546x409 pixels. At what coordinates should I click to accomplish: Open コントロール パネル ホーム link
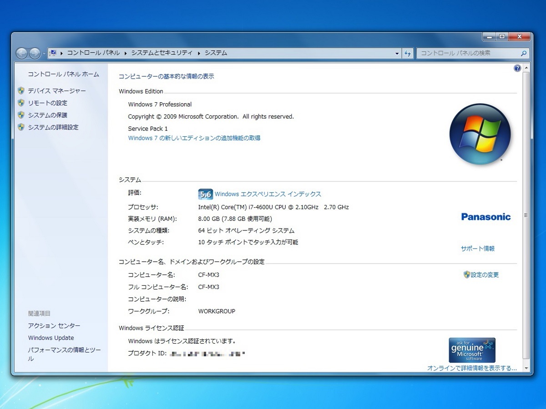click(63, 74)
